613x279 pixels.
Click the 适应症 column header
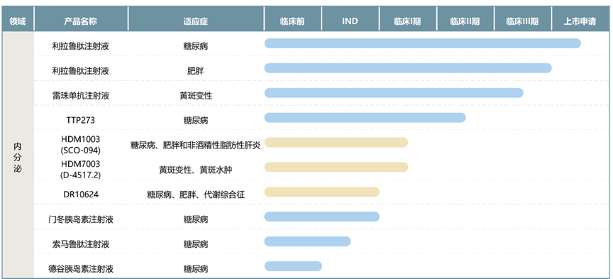[196, 21]
